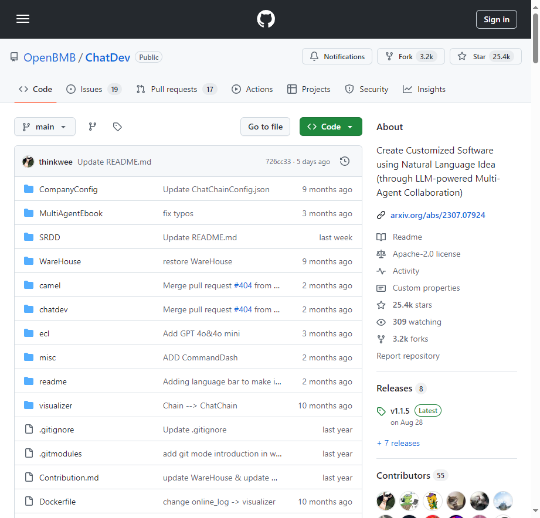The height and width of the screenshot is (518, 540).
Task: Click the fork icon beside 3.2k forks
Action: click(381, 339)
